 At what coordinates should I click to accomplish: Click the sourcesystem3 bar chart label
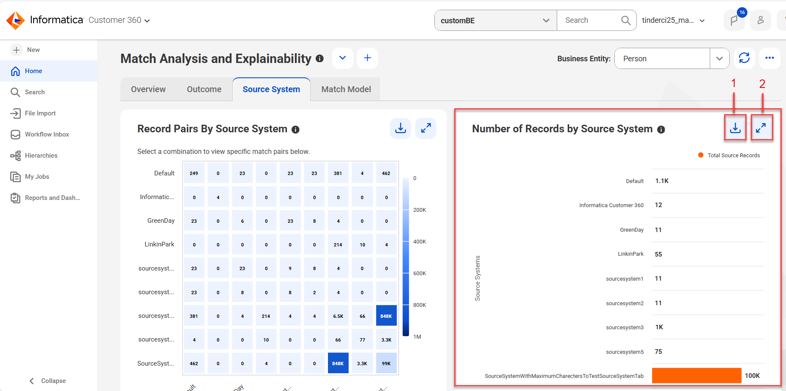coord(625,327)
